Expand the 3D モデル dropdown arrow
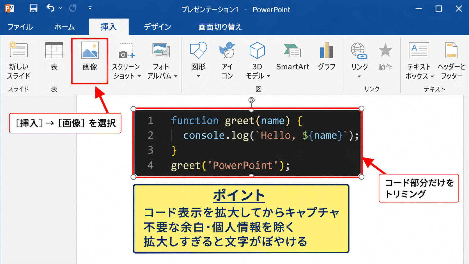Image resolution: width=469 pixels, height=264 pixels. click(268, 76)
